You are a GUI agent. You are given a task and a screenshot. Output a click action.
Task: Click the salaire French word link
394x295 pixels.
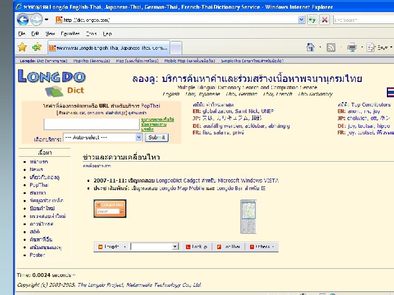(222, 132)
